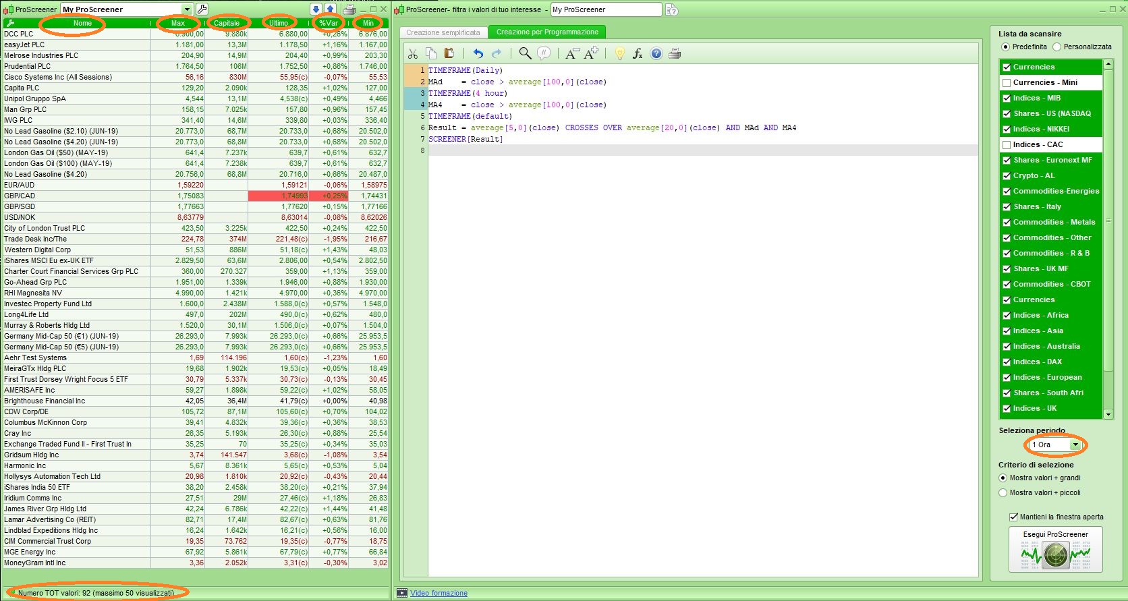Run the Esegui ProScreener button
Image resolution: width=1128 pixels, height=601 pixels.
coord(1055,550)
